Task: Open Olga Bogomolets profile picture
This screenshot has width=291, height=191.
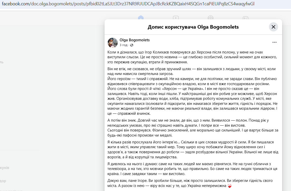Action: tap(113, 43)
